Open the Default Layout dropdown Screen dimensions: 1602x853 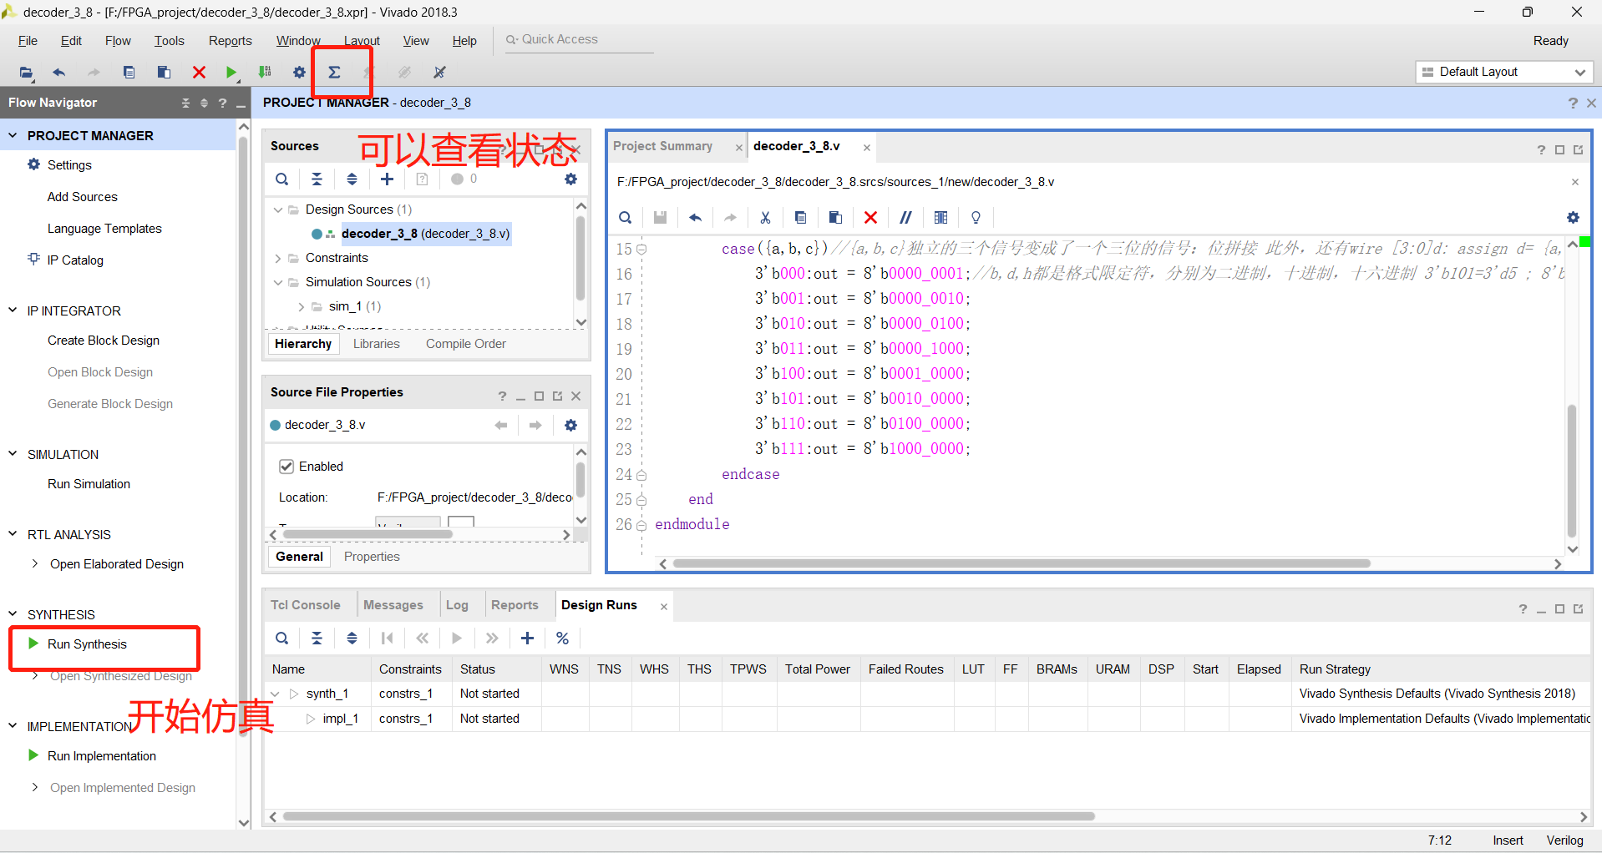click(1504, 72)
